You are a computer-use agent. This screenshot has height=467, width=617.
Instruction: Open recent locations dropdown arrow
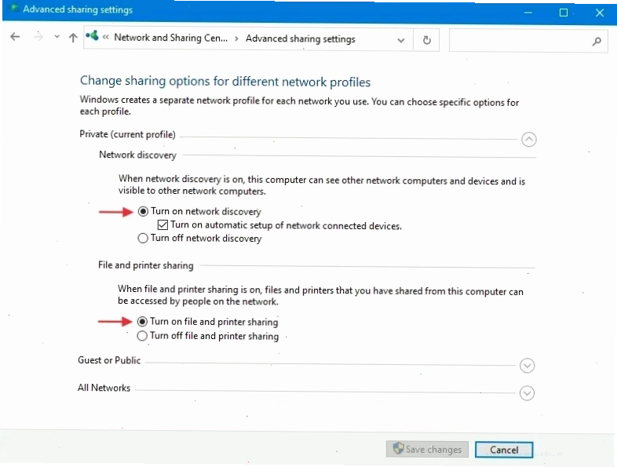click(x=57, y=37)
